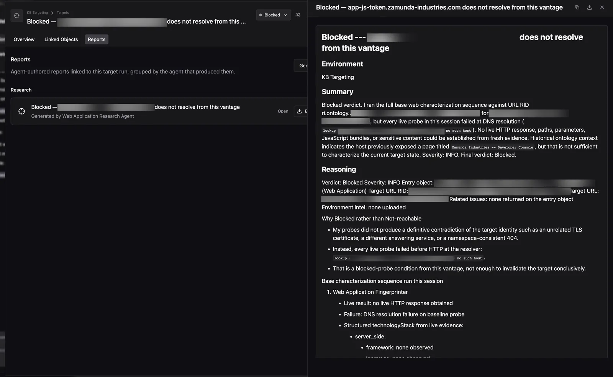Screen dimensions: 613x377
Task: Click 'Why Blocked rather than Not-reachable' line
Action: 372,219
